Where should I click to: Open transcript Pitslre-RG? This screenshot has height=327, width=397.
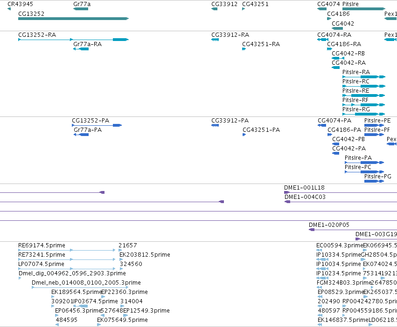(363, 114)
